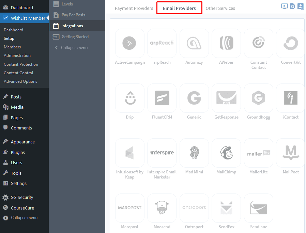
Task: Open Pay Per Posts menu item
Action: click(x=77, y=15)
